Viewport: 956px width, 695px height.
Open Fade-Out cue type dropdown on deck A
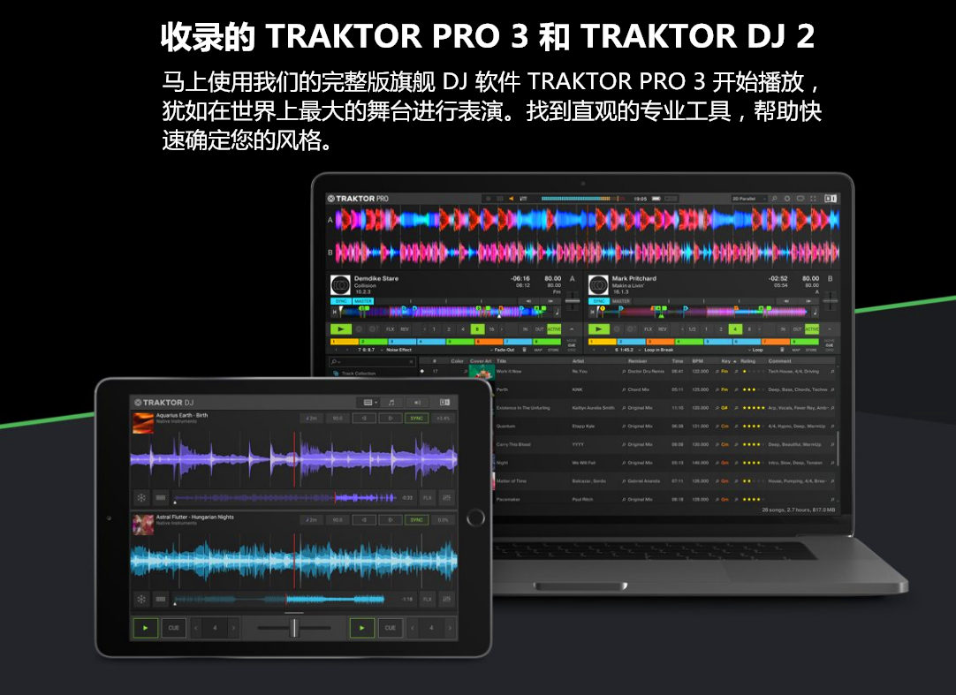pos(503,350)
